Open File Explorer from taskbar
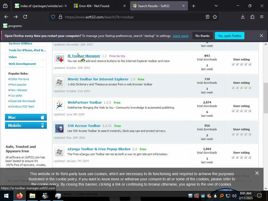The width and height of the screenshot is (268, 201). point(32,196)
